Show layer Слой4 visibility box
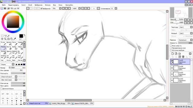 point(172,67)
